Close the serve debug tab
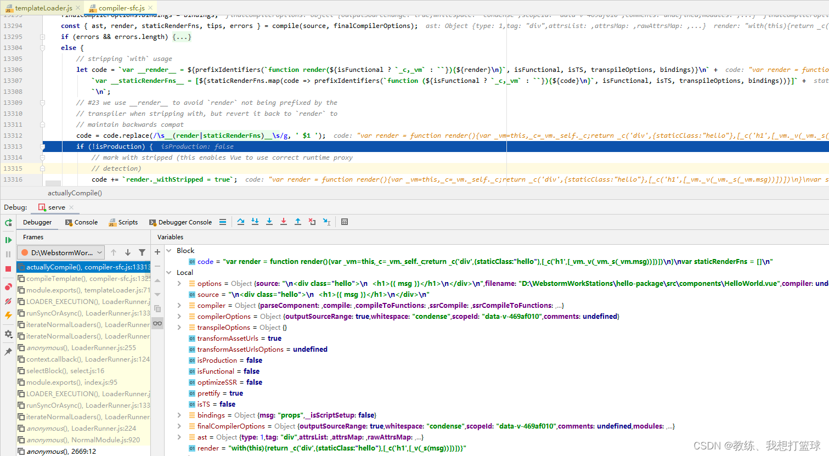This screenshot has height=456, width=829. point(71,207)
